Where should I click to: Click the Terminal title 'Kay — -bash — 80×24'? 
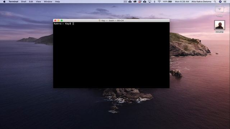pyautogui.click(x=112, y=21)
